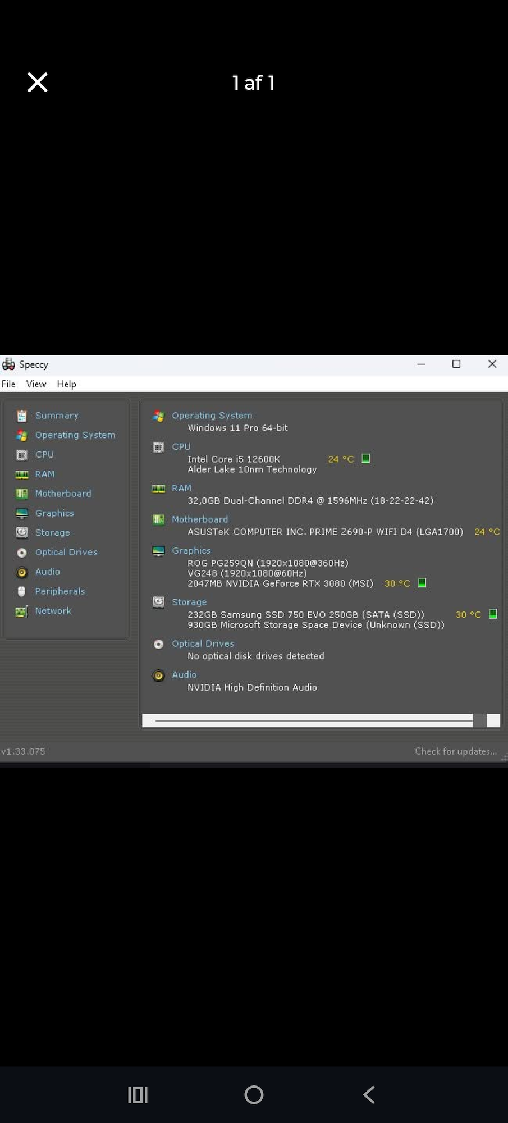The height and width of the screenshot is (1123, 508).
Task: Click the scrollbar right end button
Action: (x=493, y=721)
